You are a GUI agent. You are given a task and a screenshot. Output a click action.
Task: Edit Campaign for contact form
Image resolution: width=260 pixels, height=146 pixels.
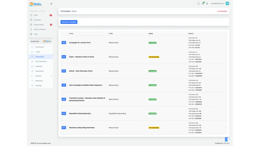(x=64, y=43)
